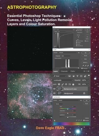The image size is (99, 136).
Task: Click the lock transparent pixels icon
Action: pyautogui.click(x=59, y=84)
